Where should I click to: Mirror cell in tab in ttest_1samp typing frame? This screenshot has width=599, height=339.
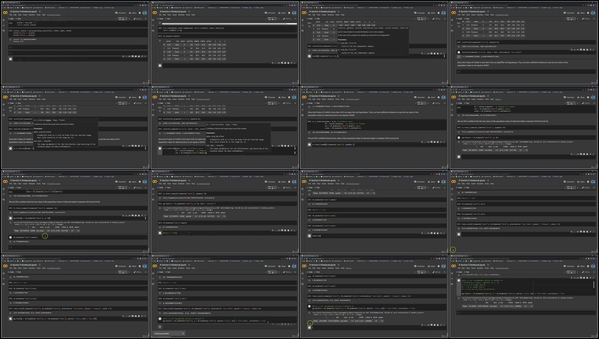(x=441, y=142)
